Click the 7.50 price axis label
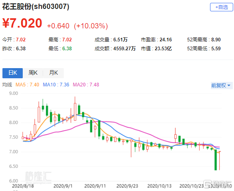 pos(13,137)
